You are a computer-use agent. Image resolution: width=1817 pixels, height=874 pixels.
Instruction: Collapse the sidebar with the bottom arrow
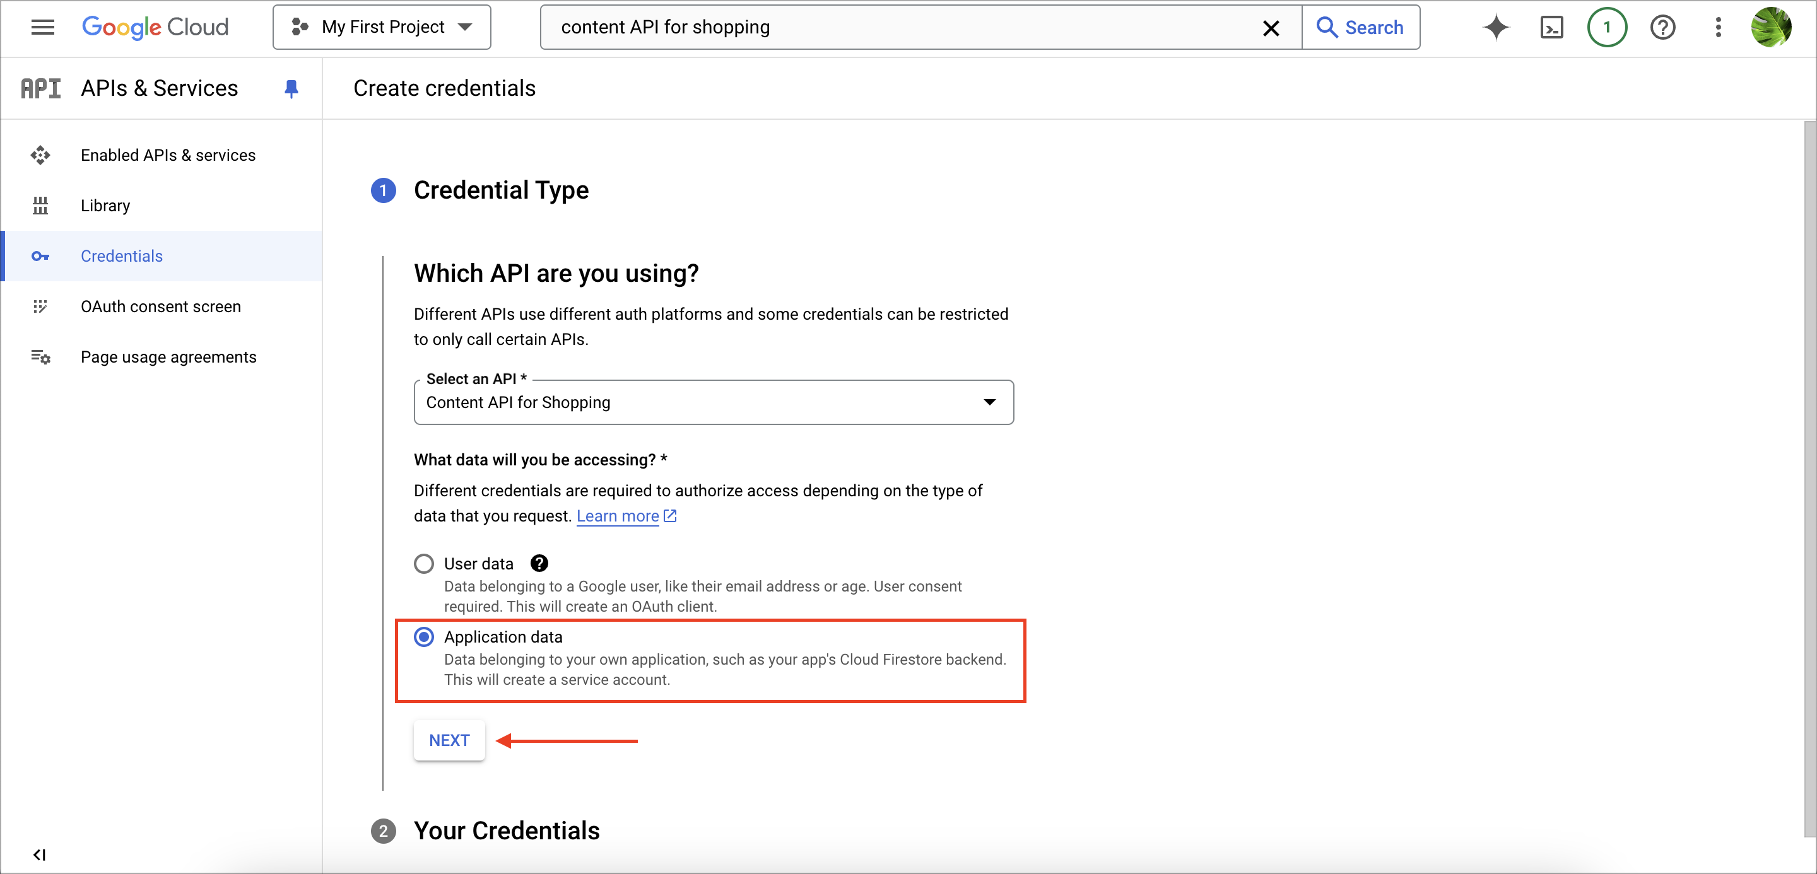point(40,855)
